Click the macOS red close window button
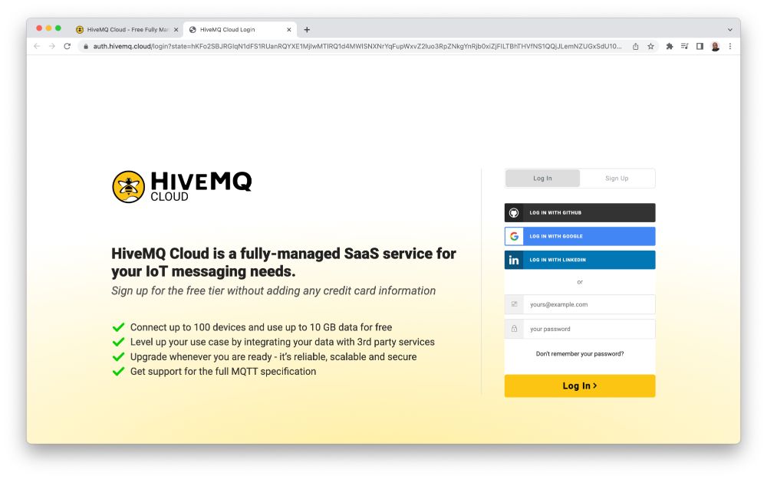 click(x=39, y=28)
